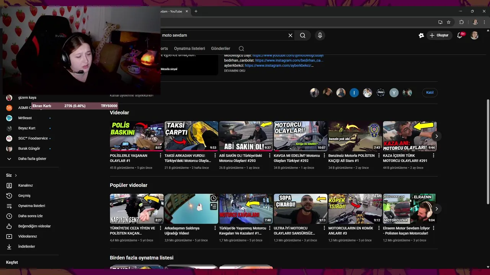Open the Benzinsiz Motorla POLİSTEN KAÇIŞ title

pyautogui.click(x=351, y=158)
